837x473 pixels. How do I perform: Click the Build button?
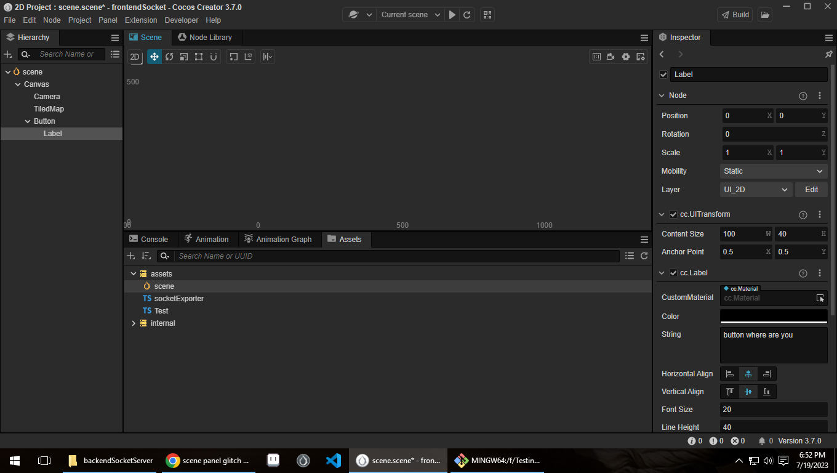pos(735,15)
